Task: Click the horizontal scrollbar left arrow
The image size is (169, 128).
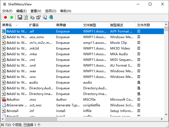Action: point(3,119)
